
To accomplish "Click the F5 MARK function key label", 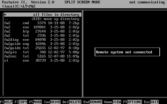I will pyautogui.click(x=35, y=102).
